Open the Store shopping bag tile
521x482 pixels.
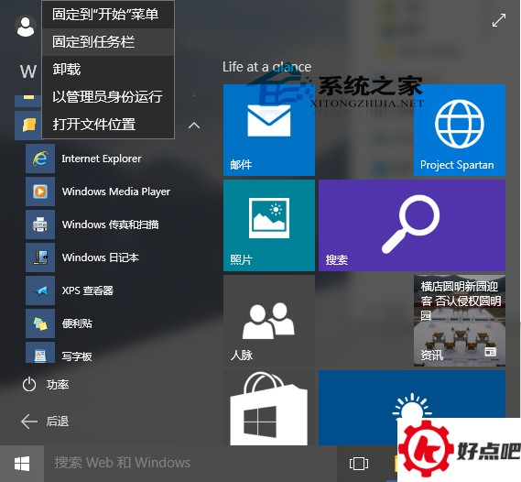[x=269, y=408]
